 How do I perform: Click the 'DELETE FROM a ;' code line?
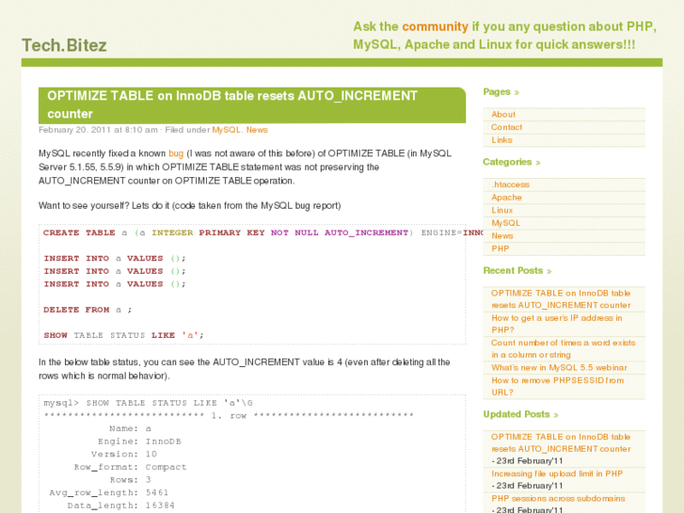click(x=87, y=310)
